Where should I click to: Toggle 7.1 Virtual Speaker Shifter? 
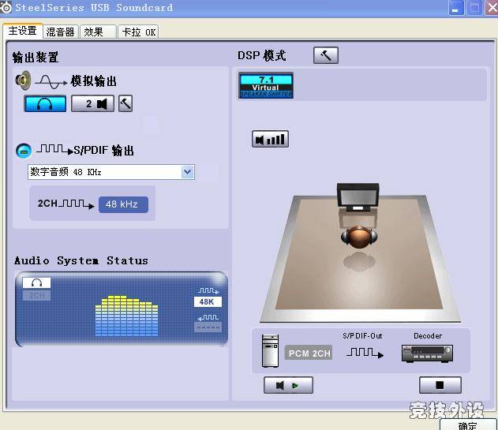coord(266,85)
